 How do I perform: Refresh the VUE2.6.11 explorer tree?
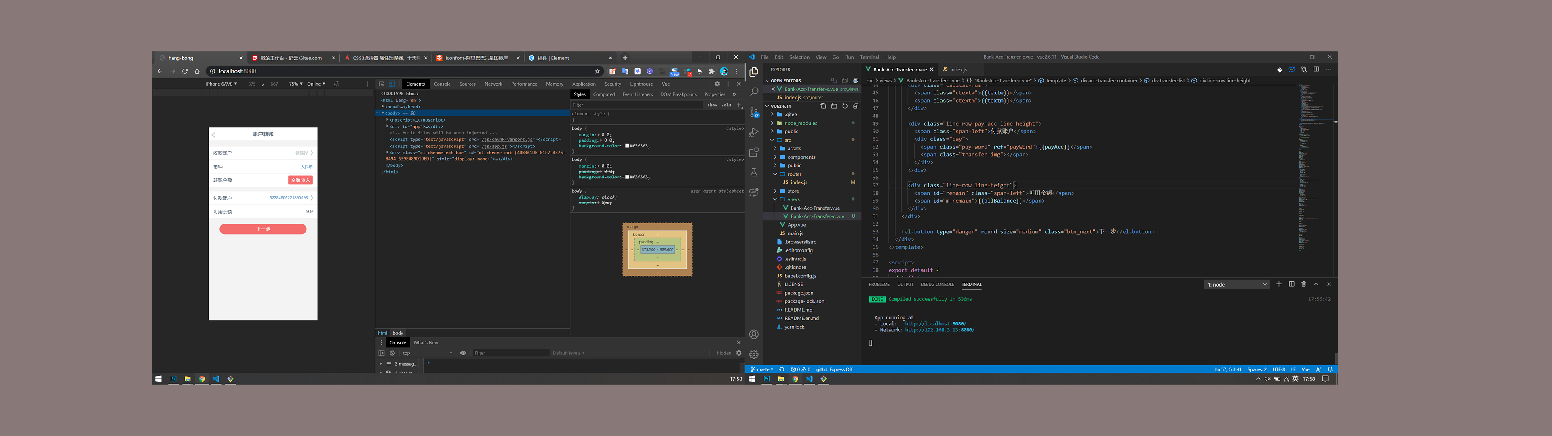tap(845, 106)
